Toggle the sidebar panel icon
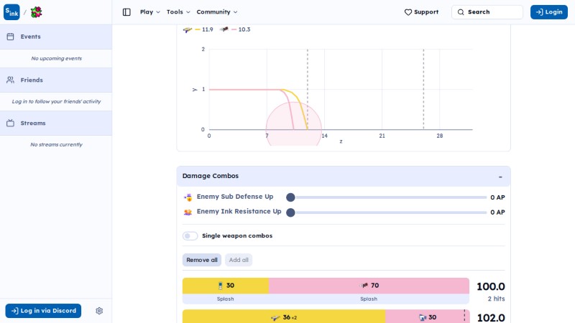The image size is (575, 323). tap(126, 12)
